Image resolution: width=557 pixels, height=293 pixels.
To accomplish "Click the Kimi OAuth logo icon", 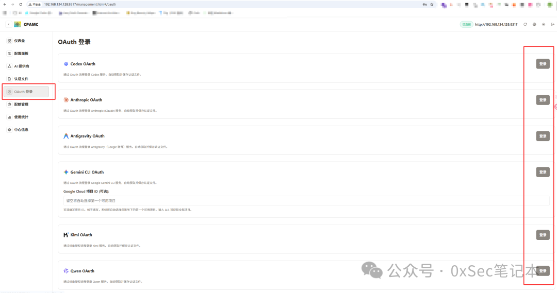I will 66,235.
